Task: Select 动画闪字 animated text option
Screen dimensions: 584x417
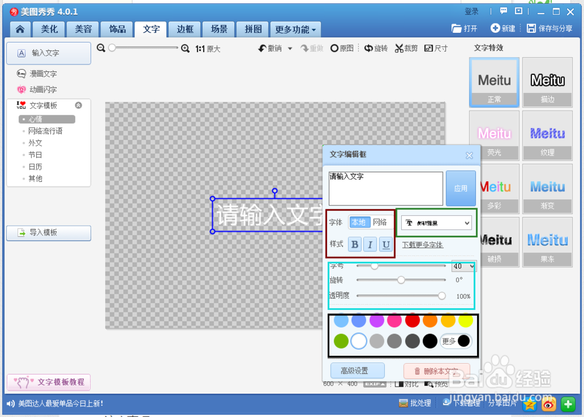Action: pos(37,89)
